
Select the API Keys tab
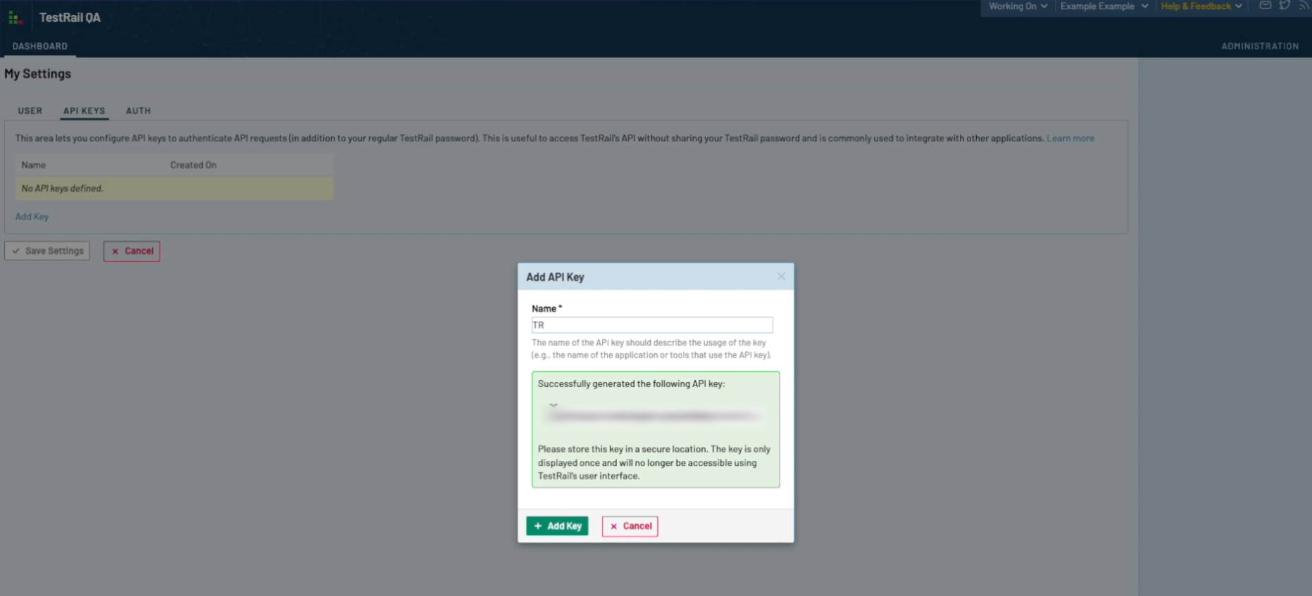[84, 110]
